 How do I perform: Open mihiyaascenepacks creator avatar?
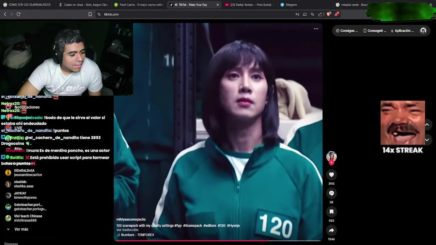click(331, 157)
